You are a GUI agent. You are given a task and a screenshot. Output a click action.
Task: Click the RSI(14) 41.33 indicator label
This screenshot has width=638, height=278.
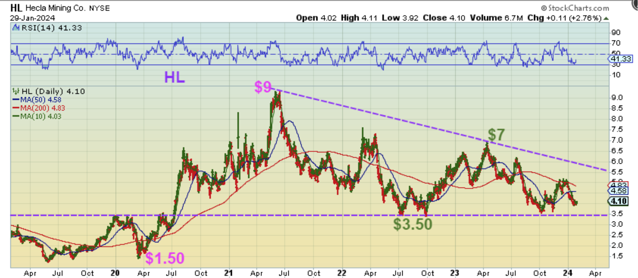52,28
